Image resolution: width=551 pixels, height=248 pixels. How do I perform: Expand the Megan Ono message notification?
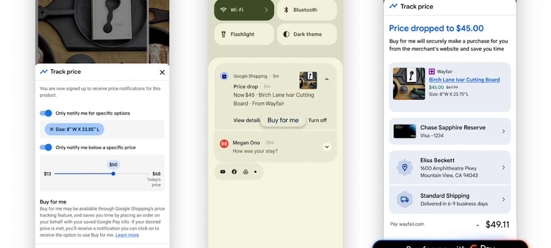(x=327, y=147)
